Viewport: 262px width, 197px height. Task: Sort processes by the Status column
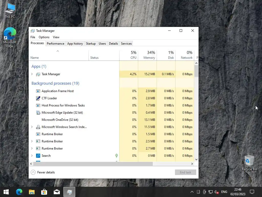(104, 55)
